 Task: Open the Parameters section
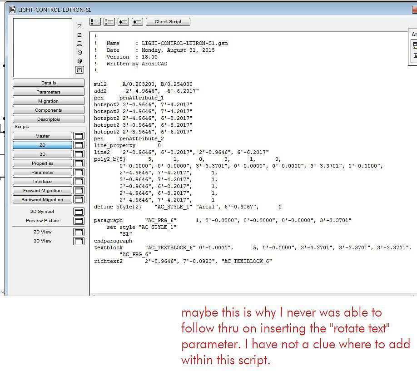click(48, 92)
